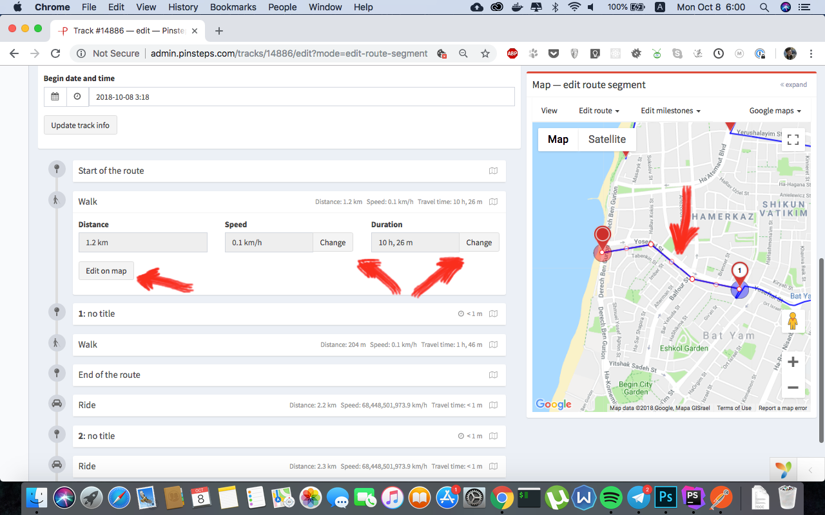
Task: Click Report a map error link
Action: (x=782, y=407)
